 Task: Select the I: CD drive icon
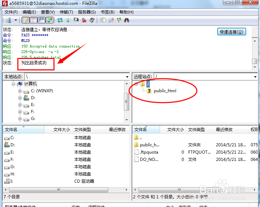7,181
